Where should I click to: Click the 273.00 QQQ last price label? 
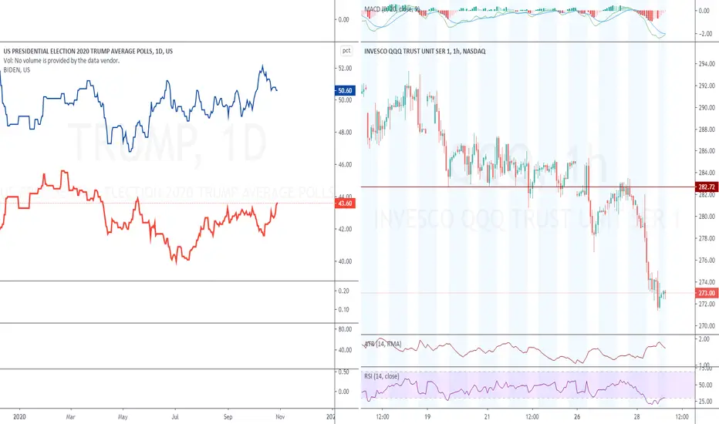(706, 293)
